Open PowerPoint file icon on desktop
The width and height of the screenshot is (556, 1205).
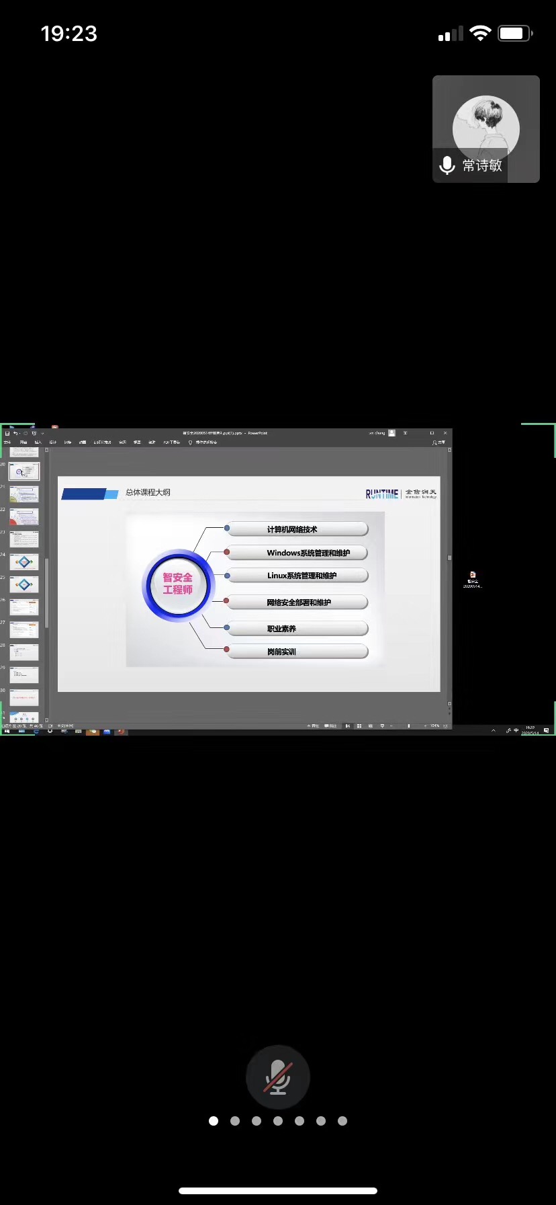point(473,577)
